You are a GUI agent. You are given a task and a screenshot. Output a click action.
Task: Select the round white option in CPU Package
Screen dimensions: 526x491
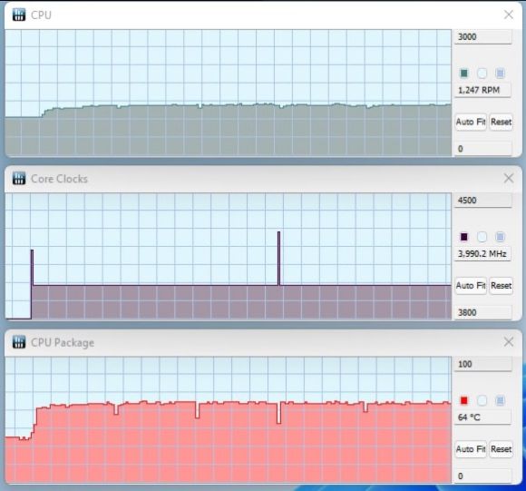tap(482, 400)
